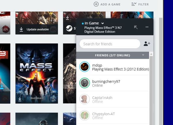Open the In Game status dropdown
The width and height of the screenshot is (173, 125).
pyautogui.click(x=102, y=23)
